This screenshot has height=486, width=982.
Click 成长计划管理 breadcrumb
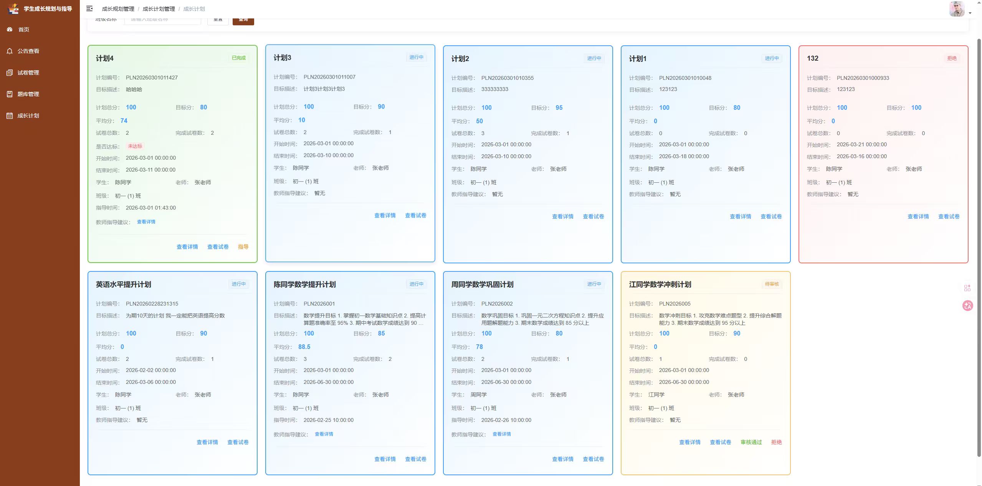pos(159,9)
